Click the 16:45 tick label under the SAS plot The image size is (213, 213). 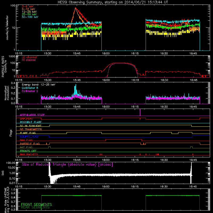(193, 187)
